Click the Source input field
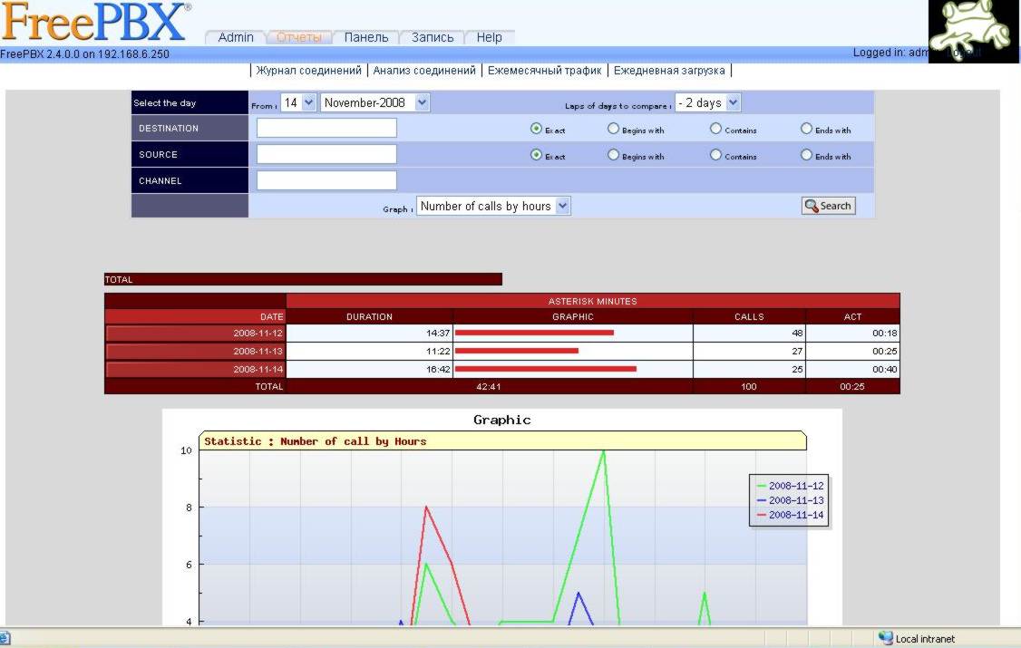The width and height of the screenshot is (1021, 648). click(x=326, y=154)
